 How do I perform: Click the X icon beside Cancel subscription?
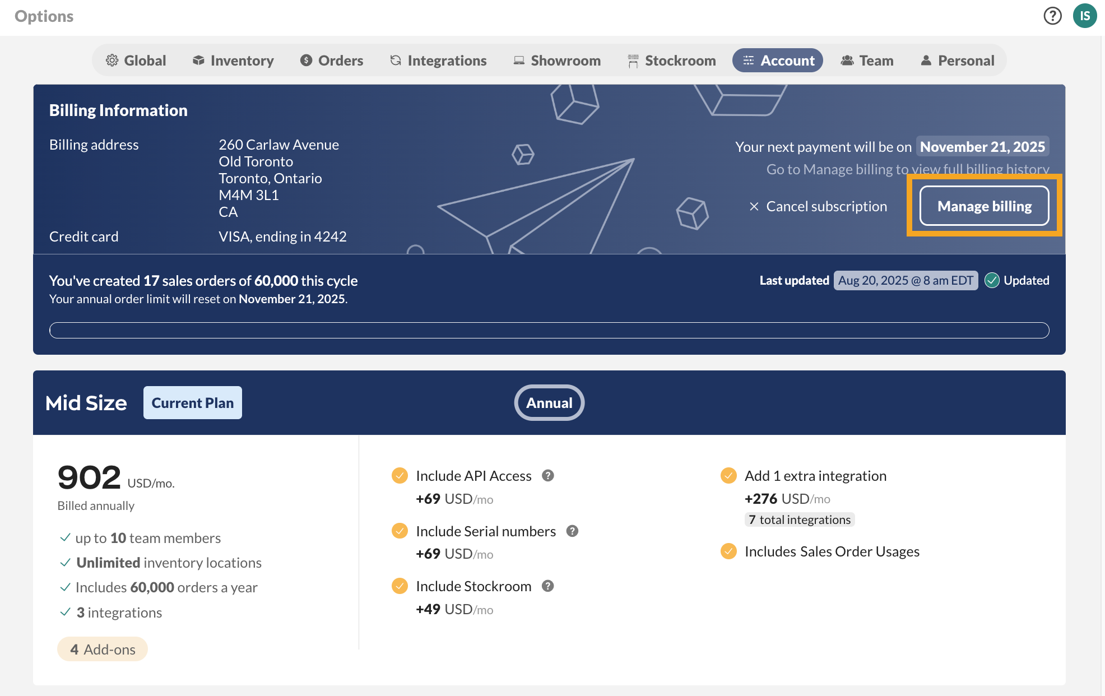point(754,206)
